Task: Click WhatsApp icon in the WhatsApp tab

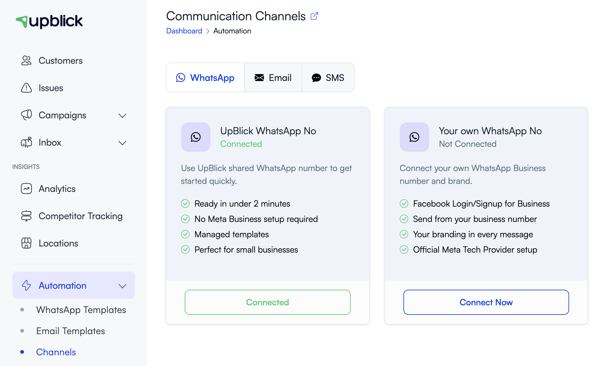Action: pyautogui.click(x=181, y=78)
